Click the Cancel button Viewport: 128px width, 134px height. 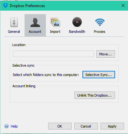[86, 126]
